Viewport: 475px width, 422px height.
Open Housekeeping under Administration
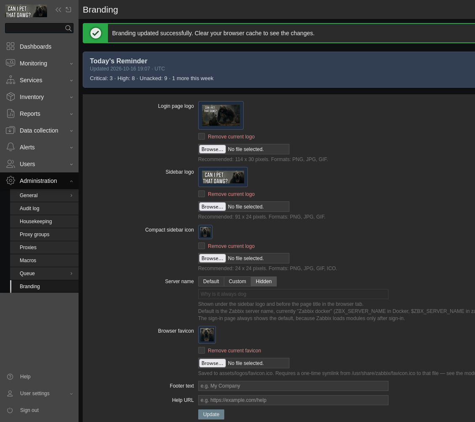pyautogui.click(x=44, y=221)
